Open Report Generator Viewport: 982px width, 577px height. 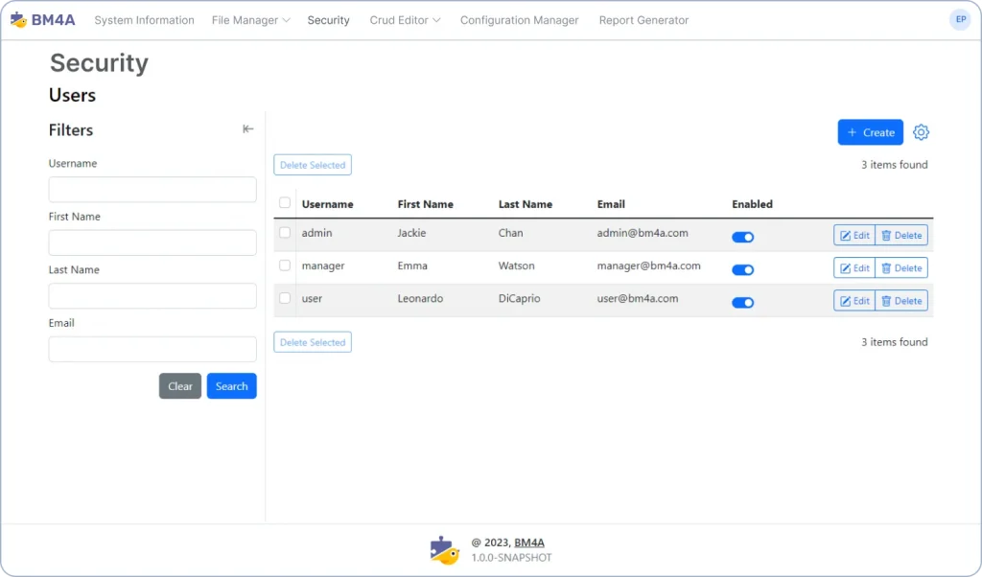(x=643, y=20)
